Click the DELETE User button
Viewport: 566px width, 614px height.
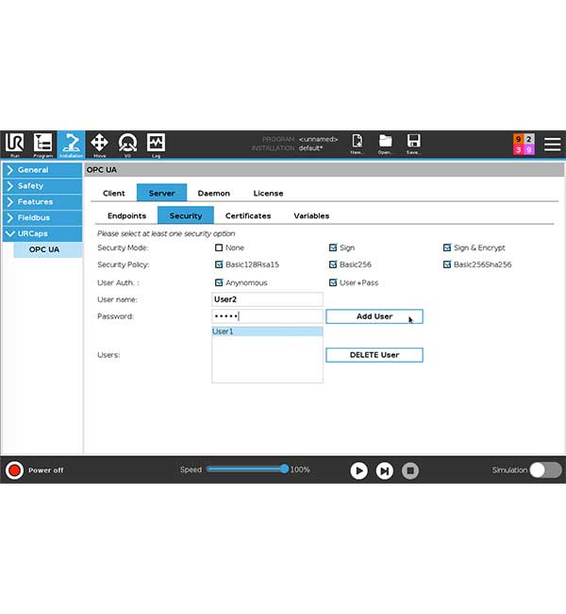(x=375, y=355)
